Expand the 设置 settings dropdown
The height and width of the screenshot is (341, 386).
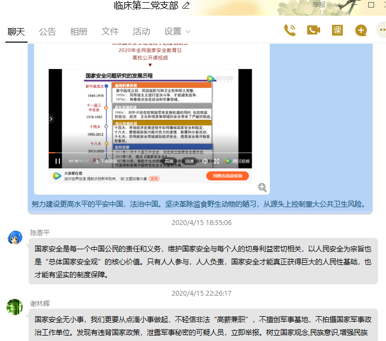pos(178,31)
